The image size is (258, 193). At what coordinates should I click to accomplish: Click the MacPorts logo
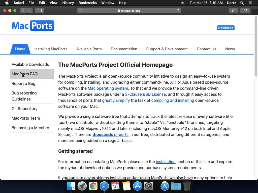[x=33, y=26]
